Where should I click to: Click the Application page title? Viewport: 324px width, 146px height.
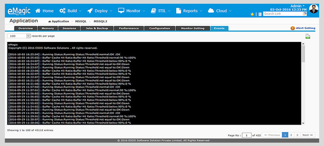(24, 21)
